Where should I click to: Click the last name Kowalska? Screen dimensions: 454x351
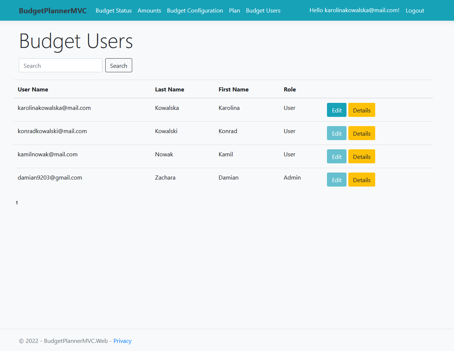[x=167, y=108]
